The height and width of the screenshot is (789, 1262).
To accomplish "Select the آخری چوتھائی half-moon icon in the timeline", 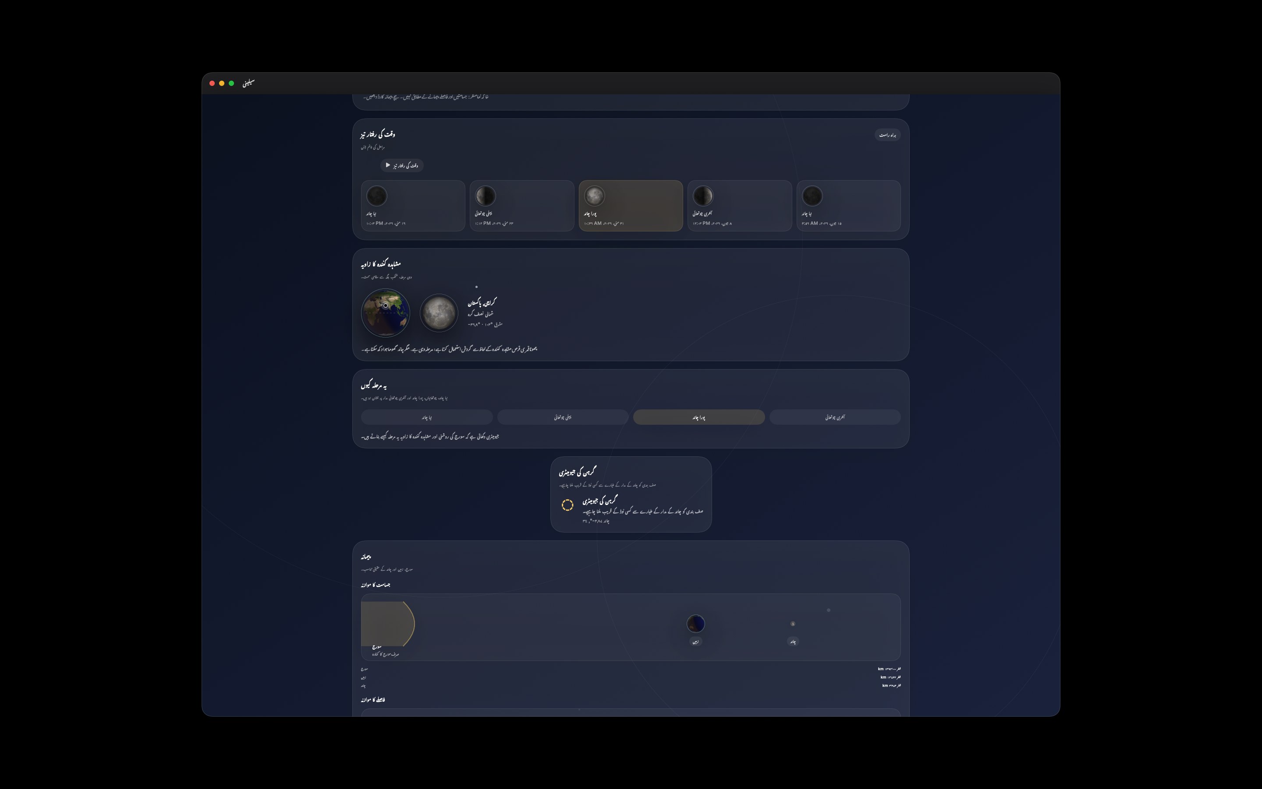I will coord(703,196).
